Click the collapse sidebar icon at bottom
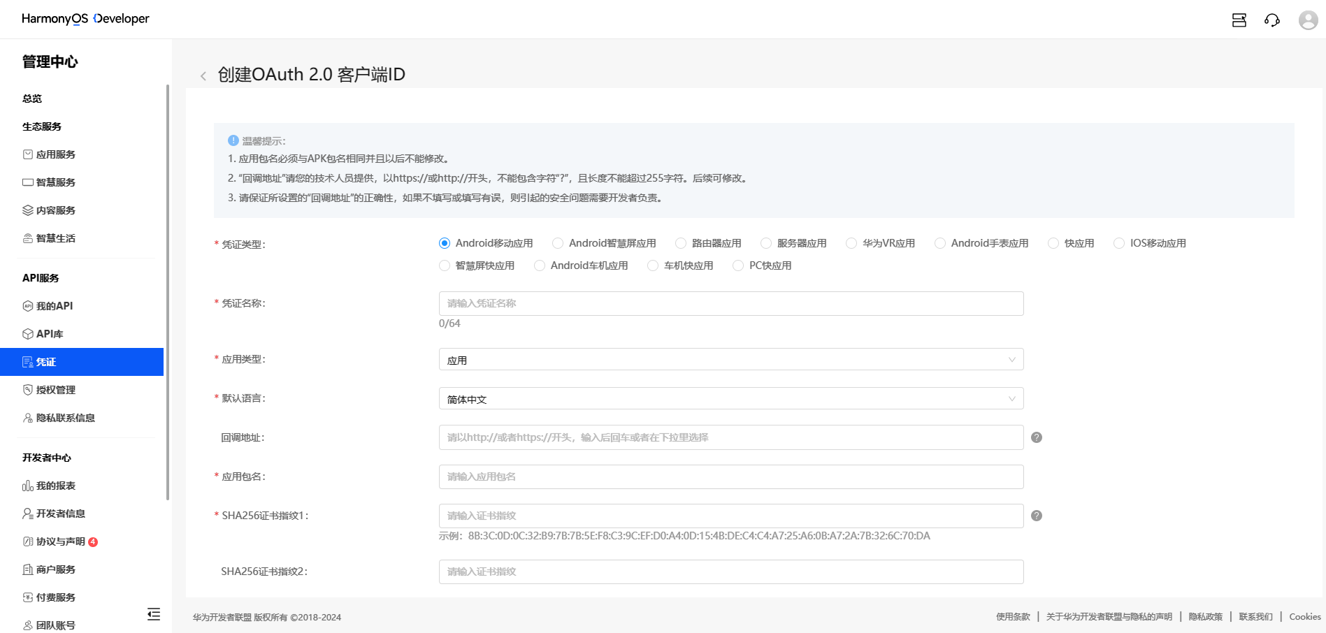 (x=153, y=614)
